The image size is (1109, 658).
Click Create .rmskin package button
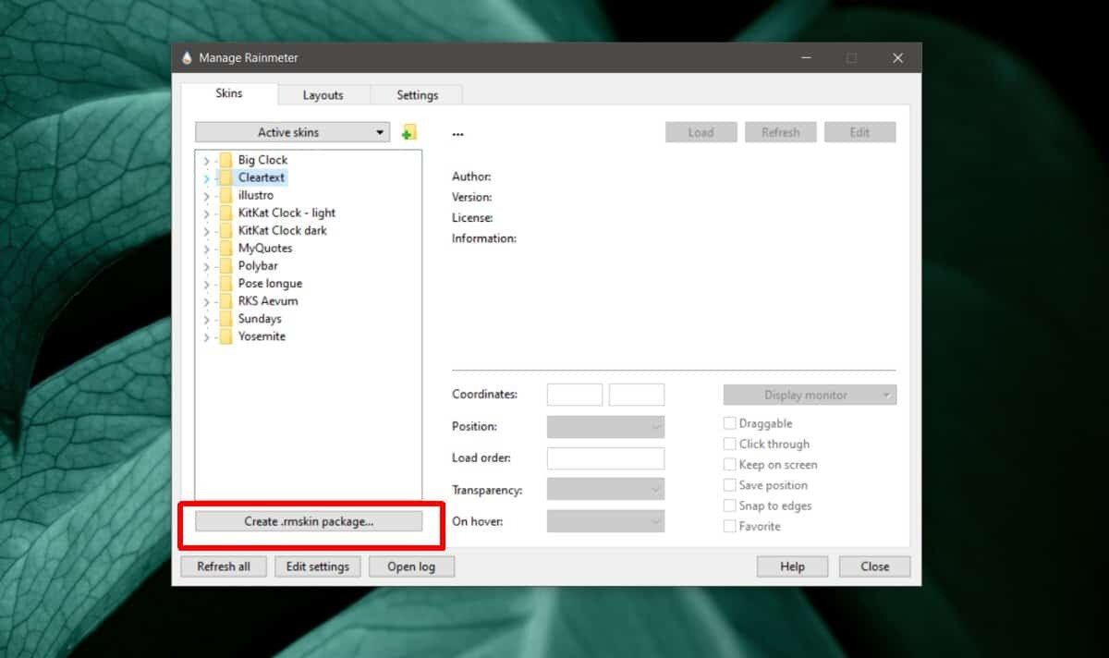[x=309, y=521]
